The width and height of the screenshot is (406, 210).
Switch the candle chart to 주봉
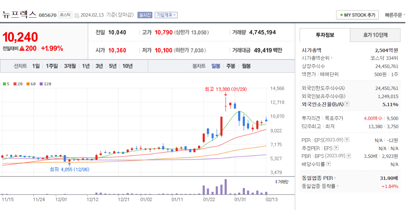[231, 66]
